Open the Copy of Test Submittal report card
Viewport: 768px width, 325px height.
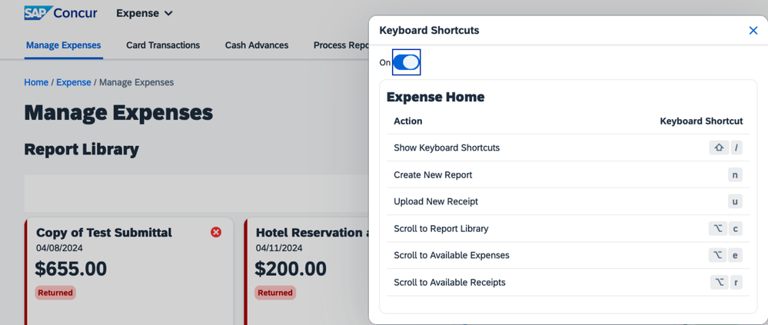pos(129,272)
